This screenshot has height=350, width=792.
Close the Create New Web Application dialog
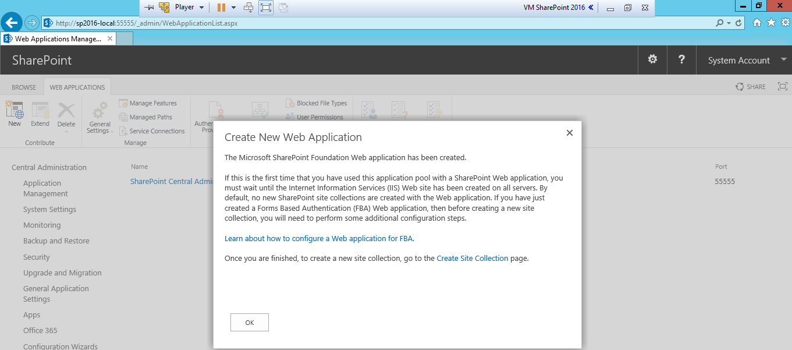pyautogui.click(x=570, y=133)
